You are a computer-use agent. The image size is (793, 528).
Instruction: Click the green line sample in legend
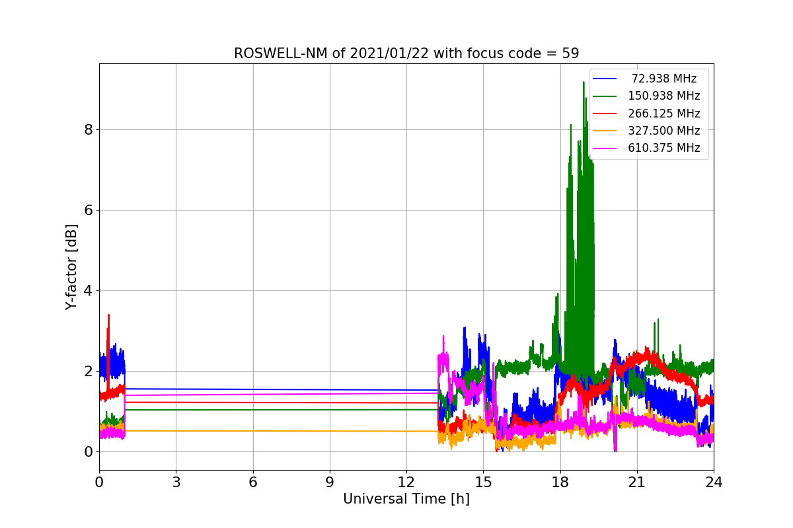pos(605,96)
